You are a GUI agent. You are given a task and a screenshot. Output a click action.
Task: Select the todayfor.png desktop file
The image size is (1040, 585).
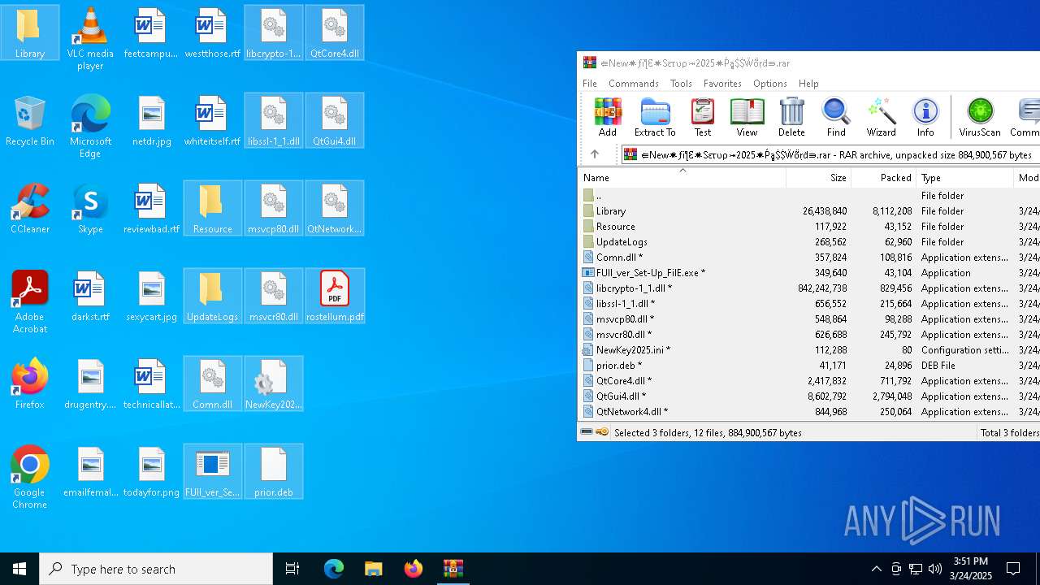click(152, 471)
